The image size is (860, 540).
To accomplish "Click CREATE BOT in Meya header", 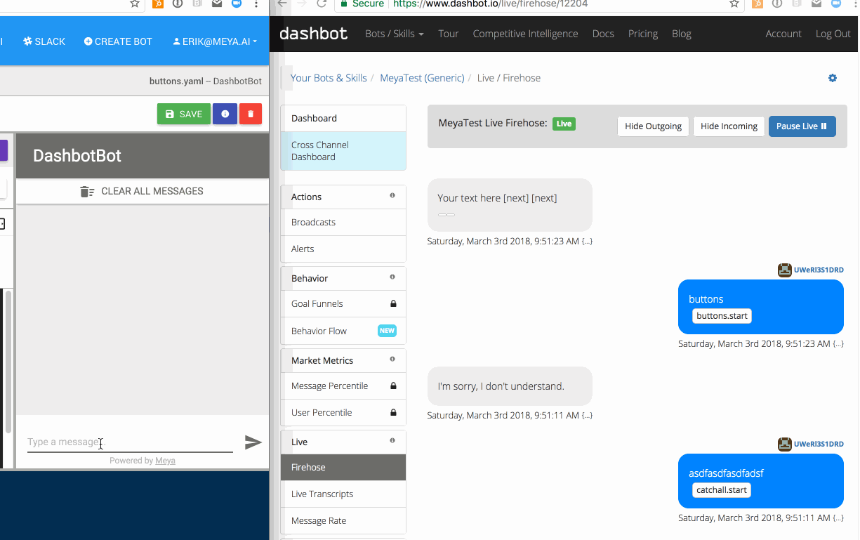I will click(x=118, y=41).
